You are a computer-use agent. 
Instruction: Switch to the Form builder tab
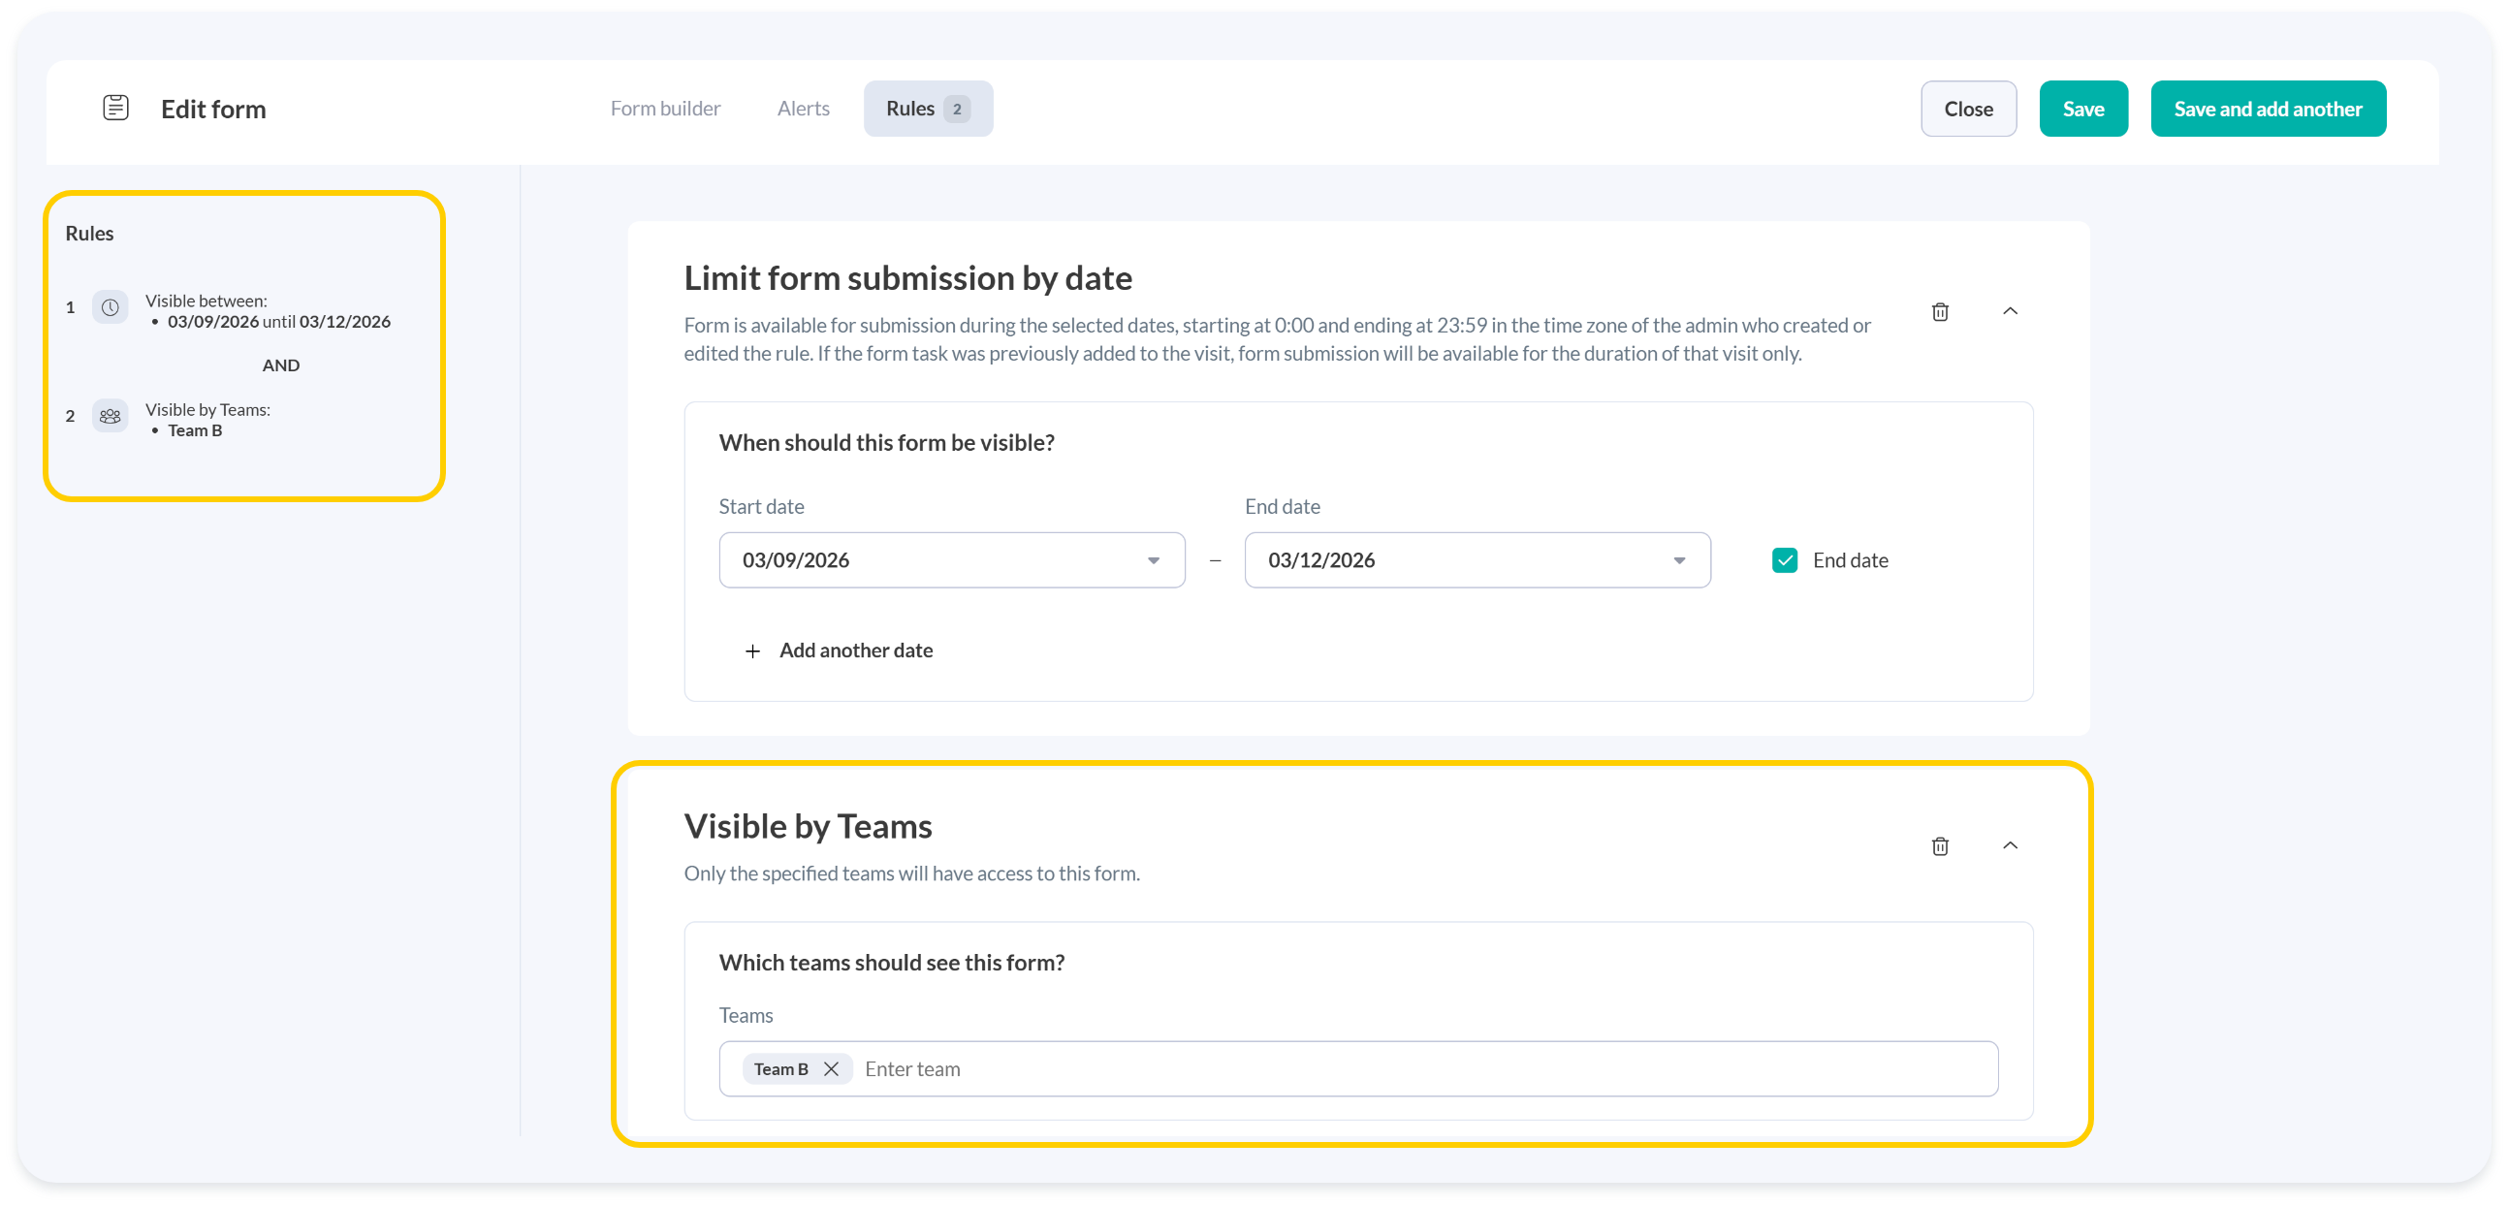[x=665, y=109]
